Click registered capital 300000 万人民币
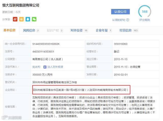This screenshot has height=121, width=163. click(x=43, y=75)
